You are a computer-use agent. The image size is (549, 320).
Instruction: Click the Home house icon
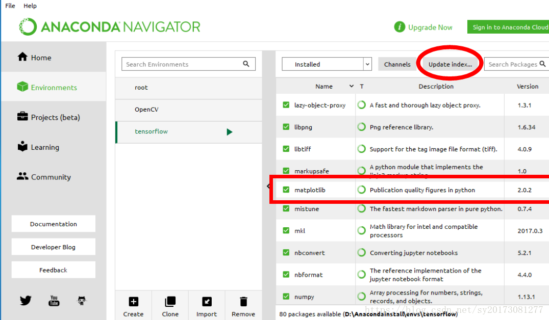pyautogui.click(x=22, y=57)
